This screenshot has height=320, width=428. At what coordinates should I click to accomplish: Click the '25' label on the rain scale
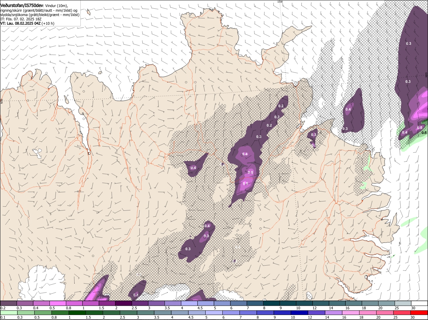[396, 317]
